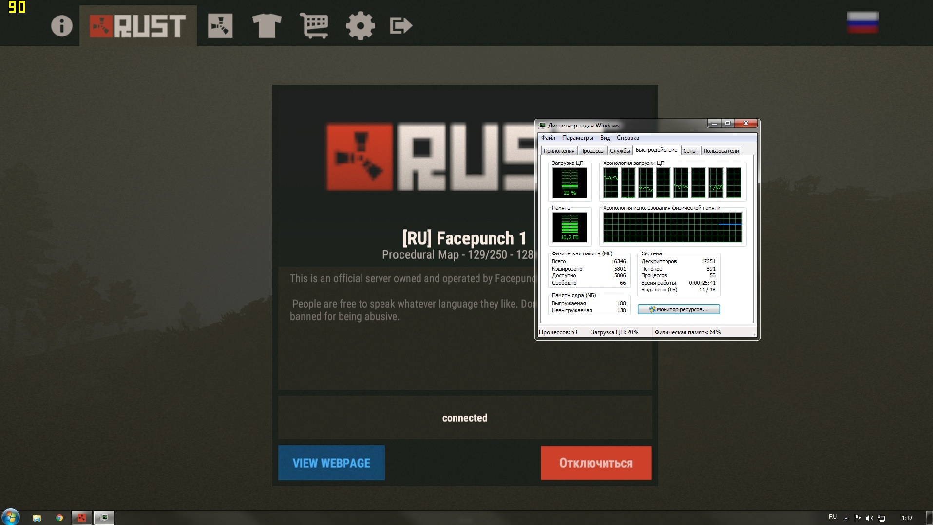
Task: Click the CPU load 20 % gauge
Action: tap(570, 182)
